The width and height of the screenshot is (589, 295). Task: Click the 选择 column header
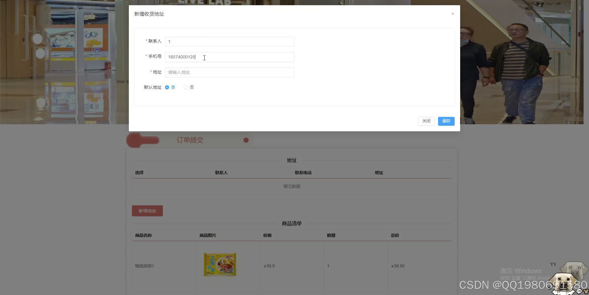tap(139, 172)
